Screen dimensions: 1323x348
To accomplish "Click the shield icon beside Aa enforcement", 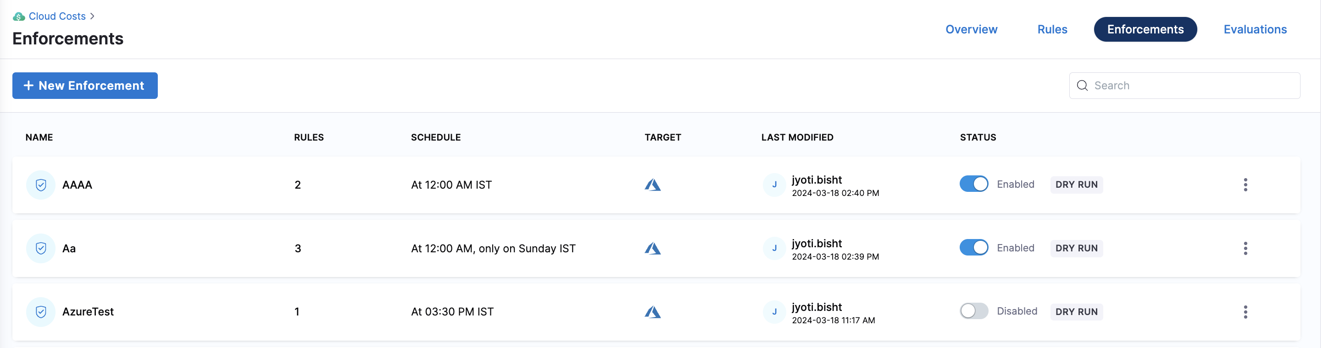I will pyautogui.click(x=40, y=249).
